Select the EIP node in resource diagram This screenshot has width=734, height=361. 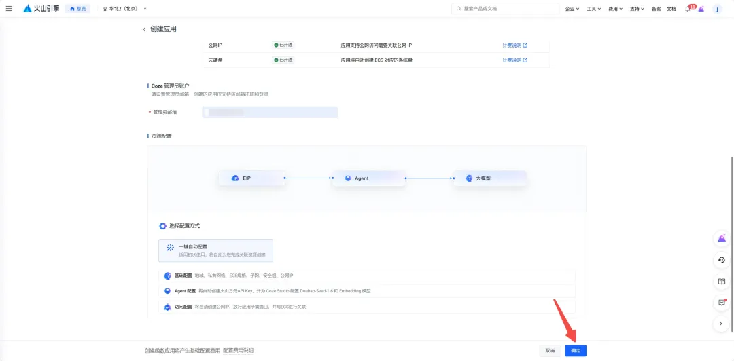(252, 178)
